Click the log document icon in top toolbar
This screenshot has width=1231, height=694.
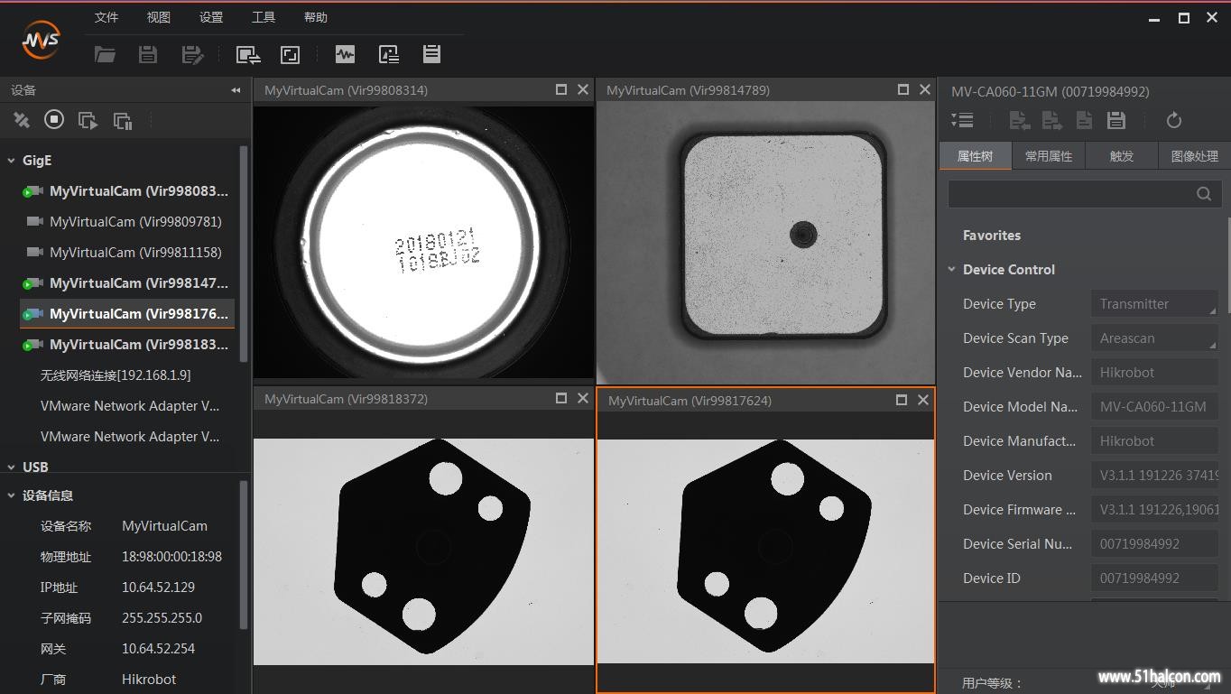pyautogui.click(x=431, y=54)
